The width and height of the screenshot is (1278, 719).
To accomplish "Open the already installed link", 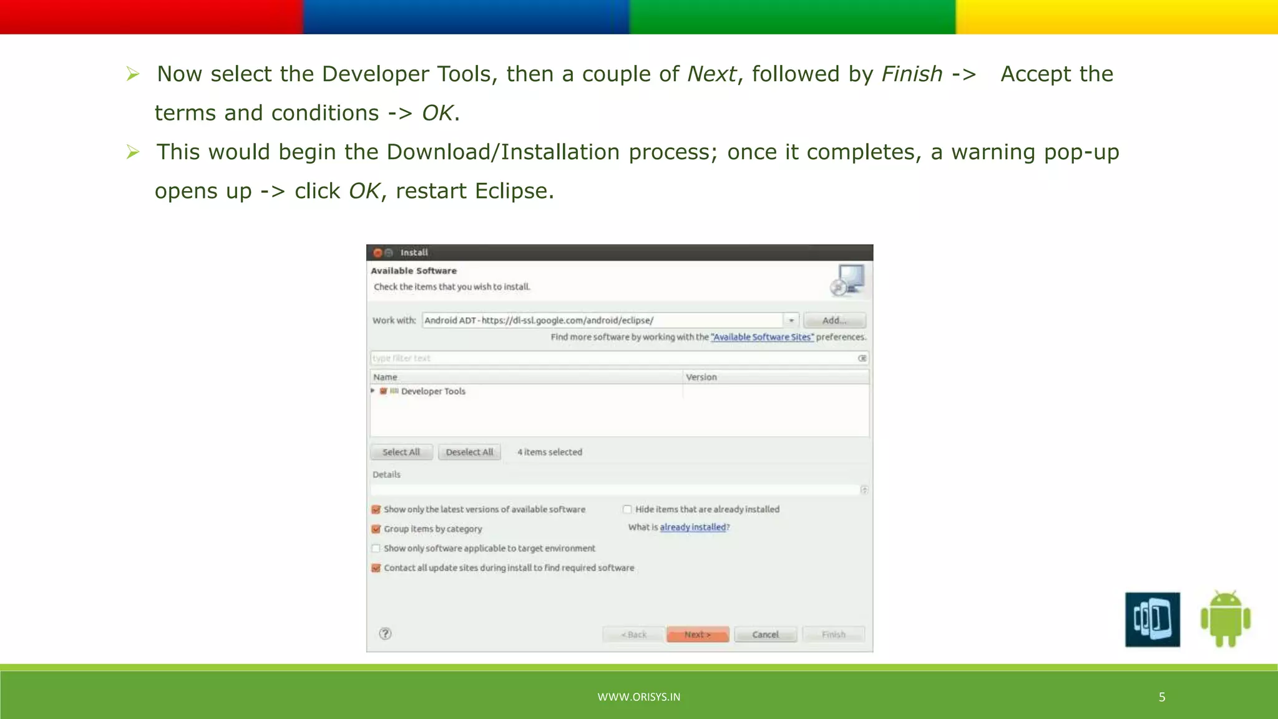I will coord(693,527).
